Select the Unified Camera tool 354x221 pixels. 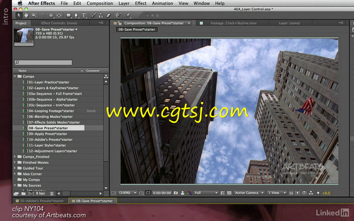click(51, 15)
